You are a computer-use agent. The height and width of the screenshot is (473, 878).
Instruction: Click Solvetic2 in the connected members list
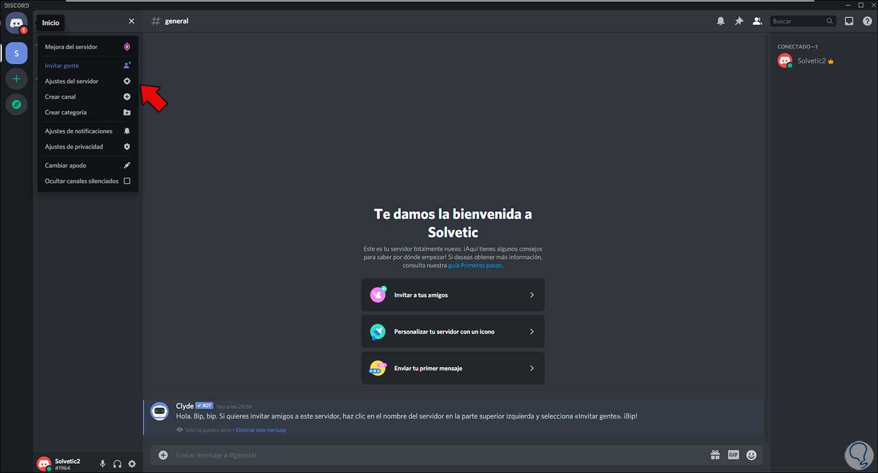coord(811,61)
